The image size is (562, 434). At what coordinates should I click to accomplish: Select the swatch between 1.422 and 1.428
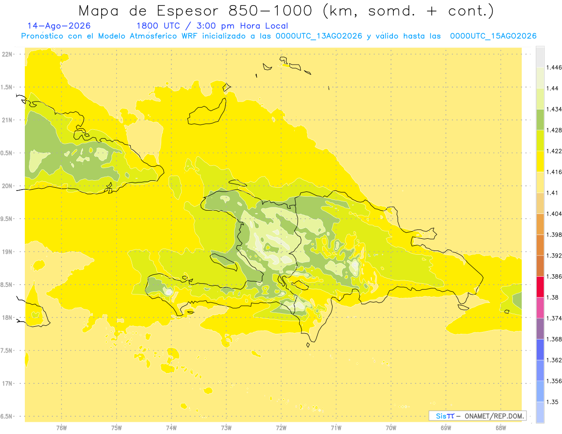point(540,140)
